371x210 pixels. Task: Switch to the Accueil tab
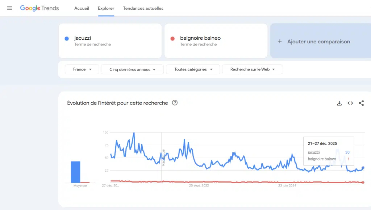(82, 8)
